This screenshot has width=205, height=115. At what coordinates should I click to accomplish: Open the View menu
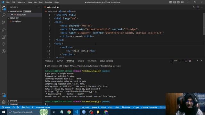click(30, 2)
